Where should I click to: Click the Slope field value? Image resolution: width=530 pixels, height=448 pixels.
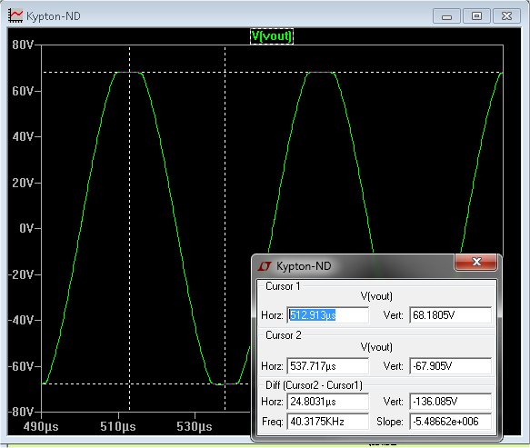coord(450,422)
